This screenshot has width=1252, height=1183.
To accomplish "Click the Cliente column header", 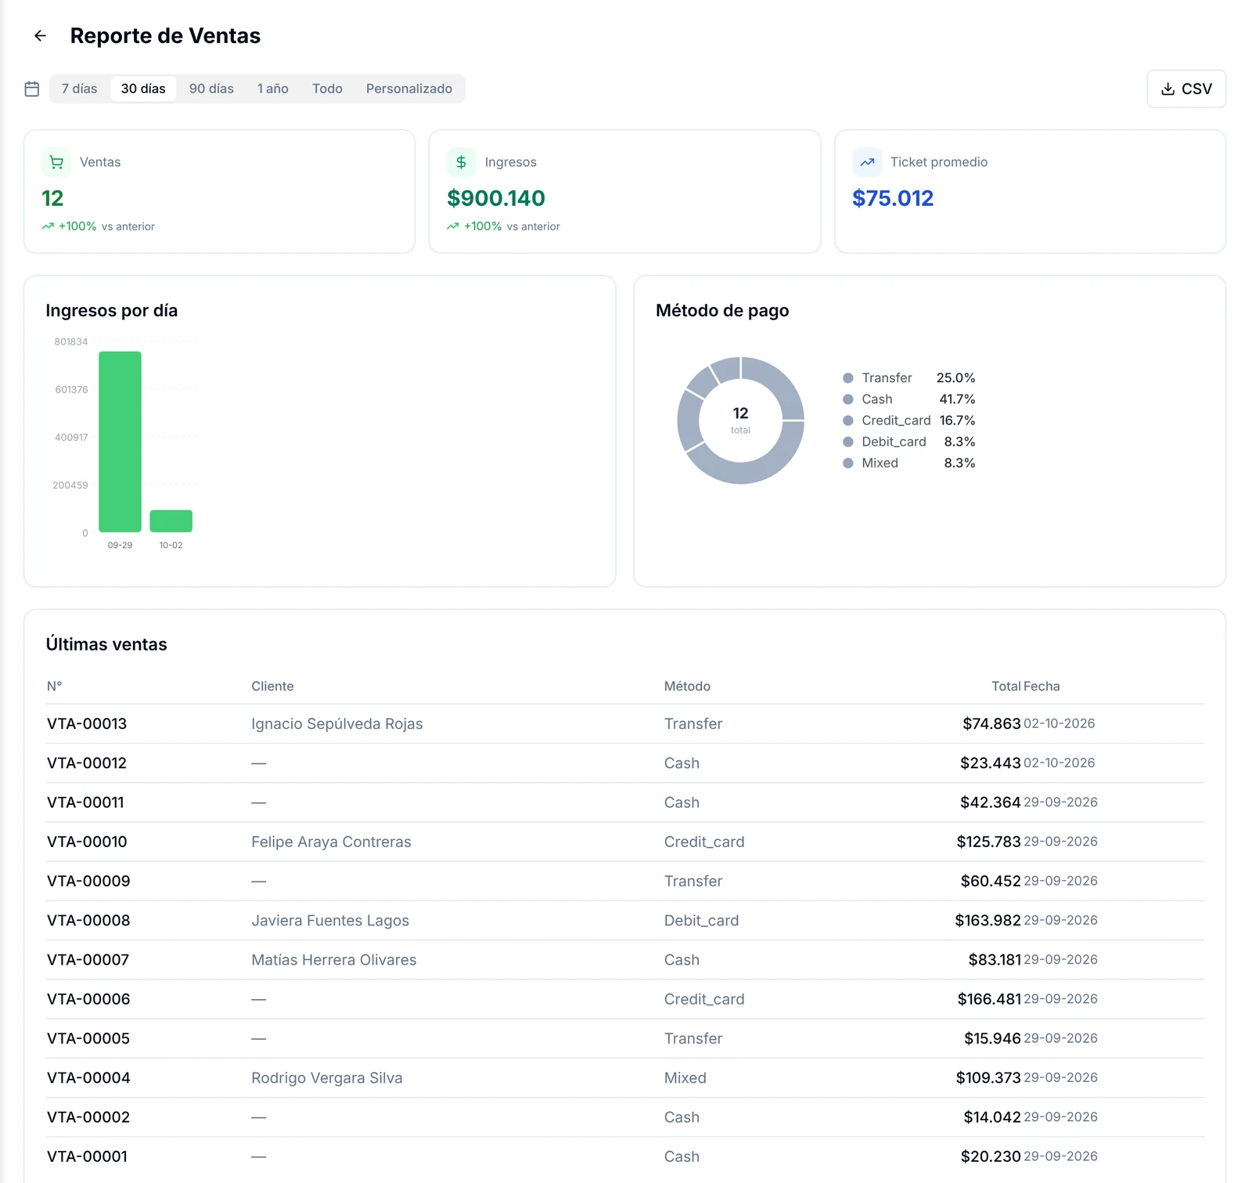I will 272,686.
